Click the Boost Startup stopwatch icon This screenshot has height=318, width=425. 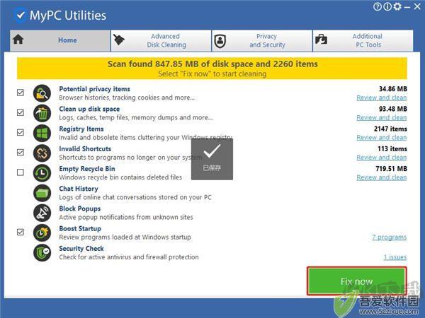click(x=42, y=232)
